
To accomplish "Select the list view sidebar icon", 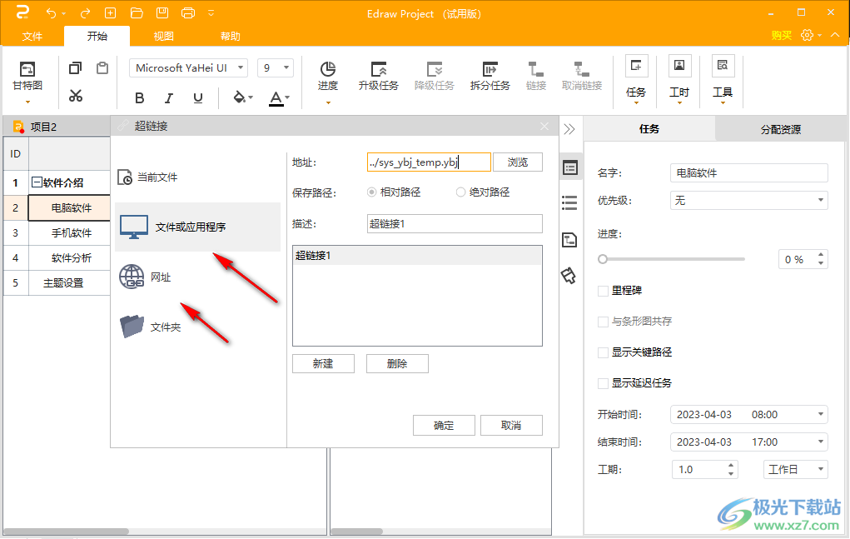I will [569, 203].
